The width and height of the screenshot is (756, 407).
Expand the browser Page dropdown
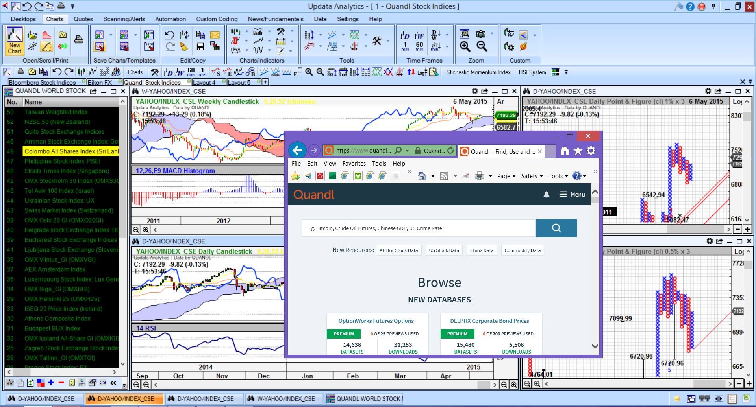pyautogui.click(x=506, y=176)
